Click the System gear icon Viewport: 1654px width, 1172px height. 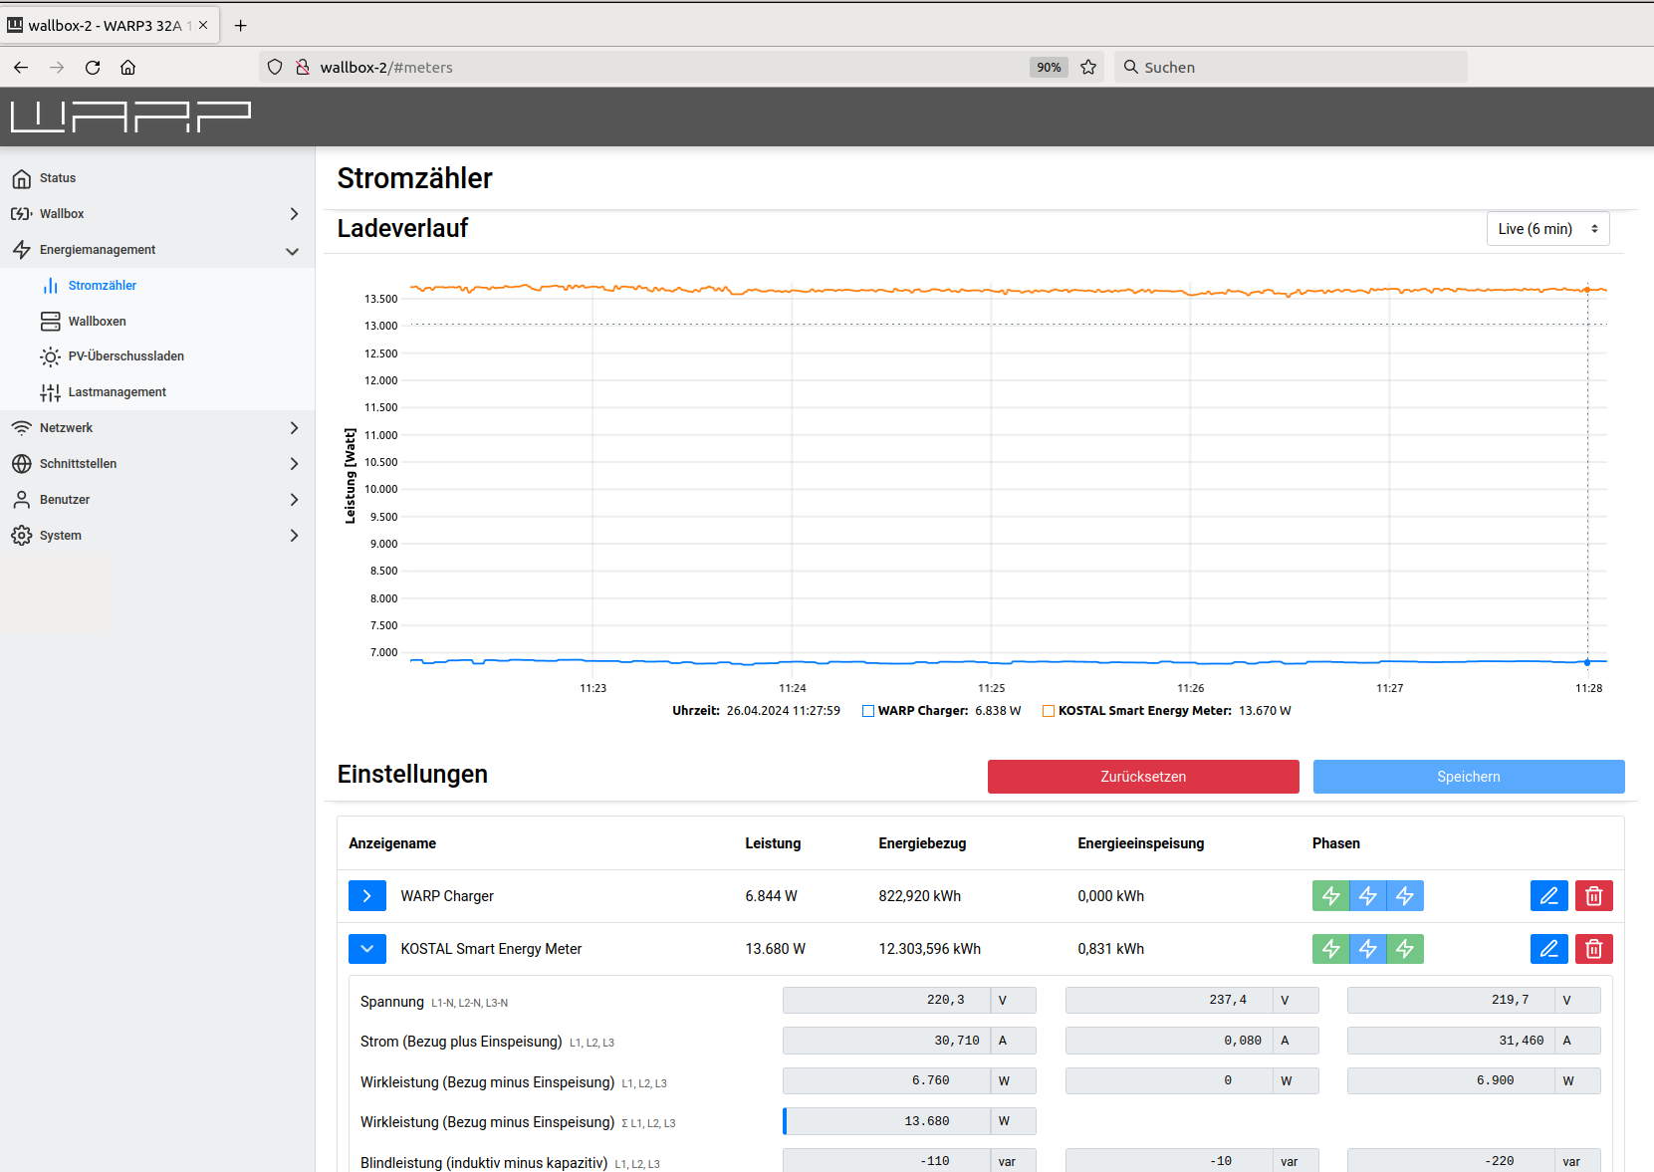click(22, 536)
